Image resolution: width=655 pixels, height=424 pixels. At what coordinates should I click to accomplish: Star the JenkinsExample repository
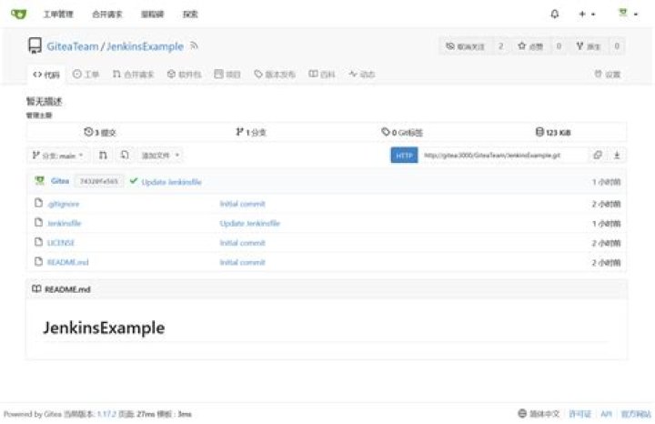coord(531,46)
